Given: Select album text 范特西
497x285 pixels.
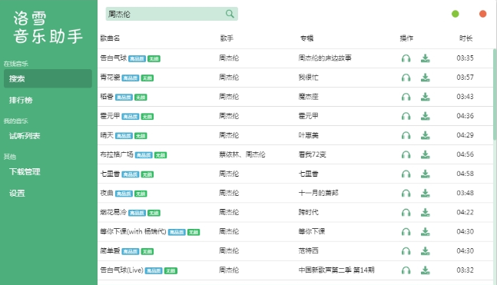Looking at the screenshot, I should coord(308,250).
